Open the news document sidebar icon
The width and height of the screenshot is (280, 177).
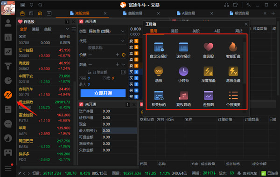pos(8,109)
